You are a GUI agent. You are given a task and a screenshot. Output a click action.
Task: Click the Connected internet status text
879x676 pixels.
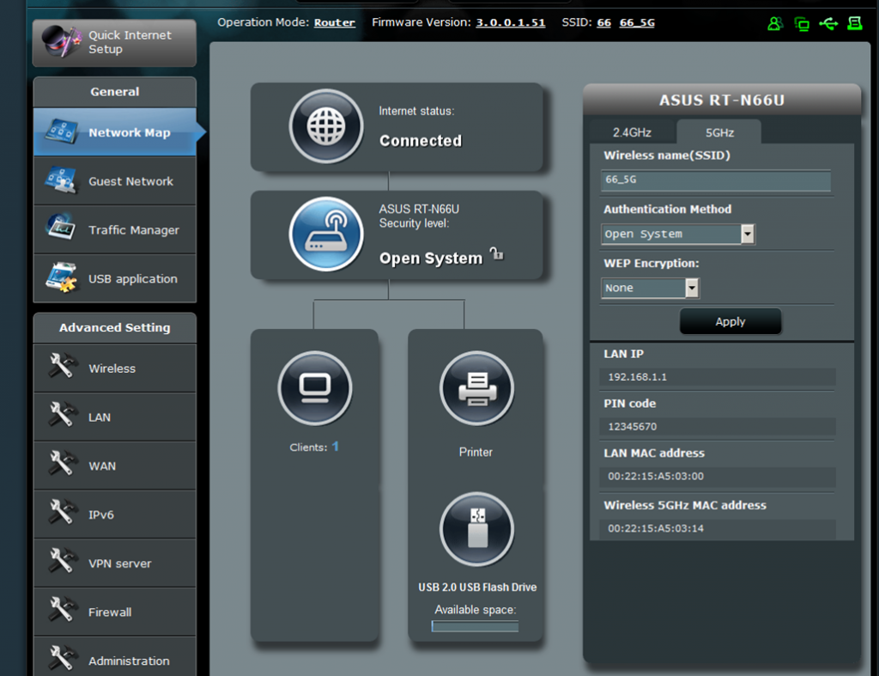421,140
